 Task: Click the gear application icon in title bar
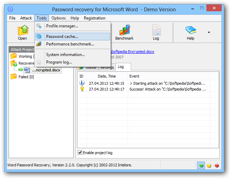pyautogui.click(x=10, y=10)
